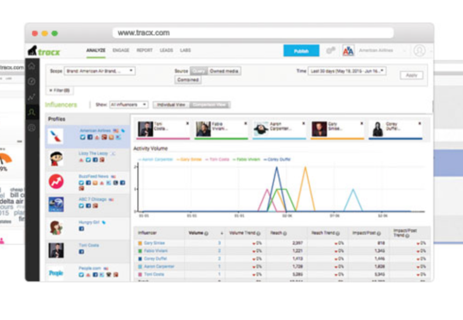
Task: Select the BuzzFeed News profile thumbnail
Action: point(56,182)
